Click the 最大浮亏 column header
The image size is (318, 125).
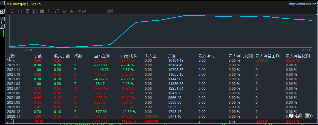coord(207,56)
